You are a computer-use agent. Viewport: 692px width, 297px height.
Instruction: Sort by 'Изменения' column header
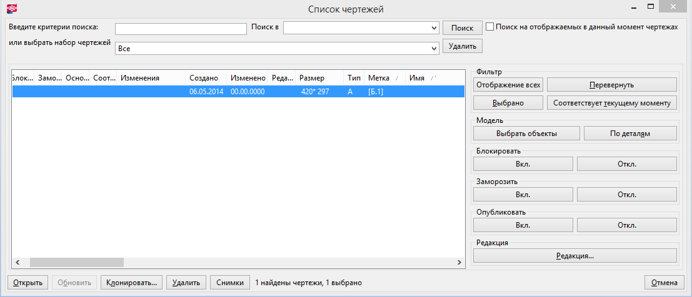[151, 78]
